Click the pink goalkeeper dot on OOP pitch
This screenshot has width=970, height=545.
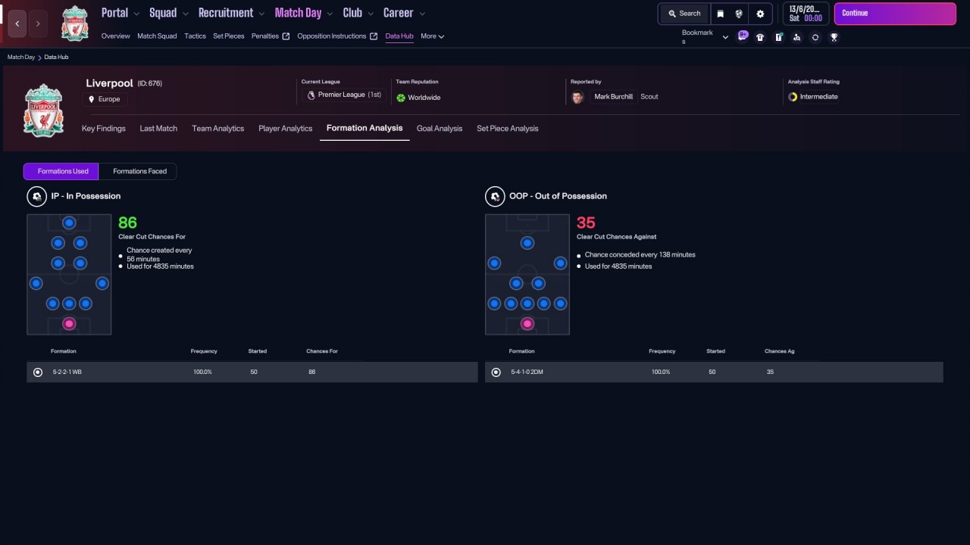pyautogui.click(x=527, y=324)
